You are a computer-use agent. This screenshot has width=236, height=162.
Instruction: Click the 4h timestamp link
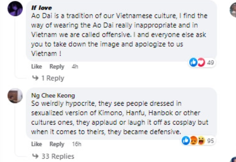point(75,66)
